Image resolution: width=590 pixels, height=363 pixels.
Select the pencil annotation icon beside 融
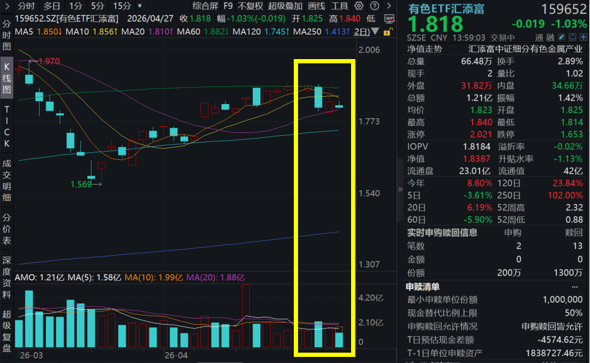click(561, 37)
